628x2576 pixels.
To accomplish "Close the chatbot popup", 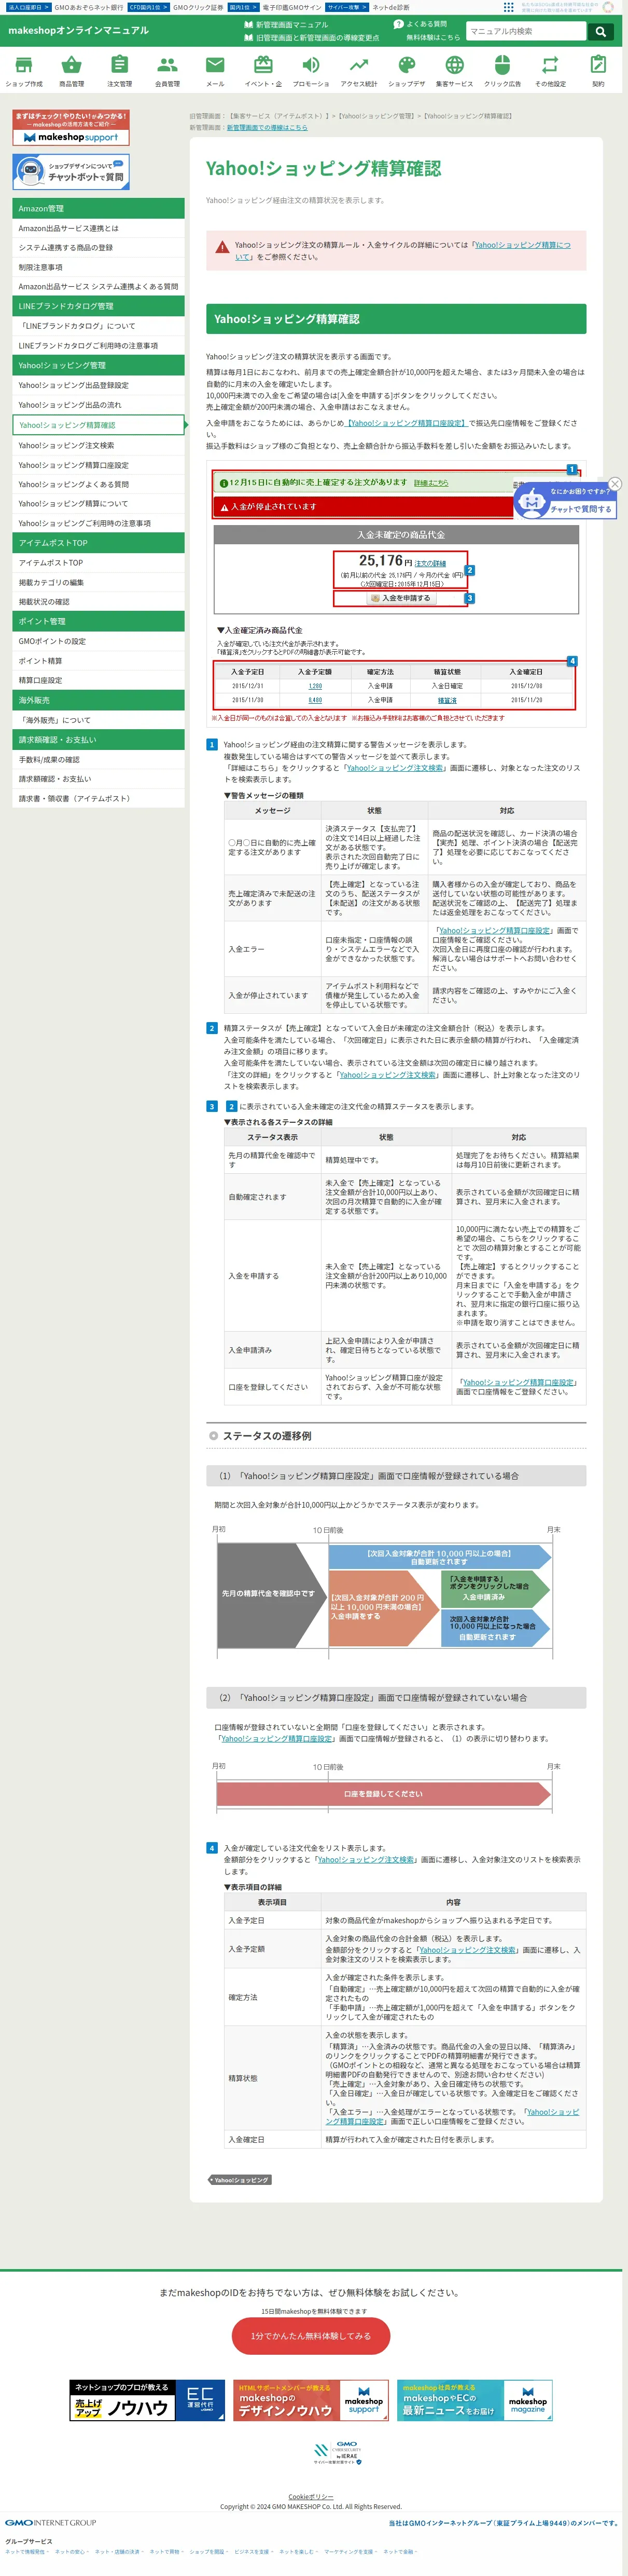I will 615,484.
